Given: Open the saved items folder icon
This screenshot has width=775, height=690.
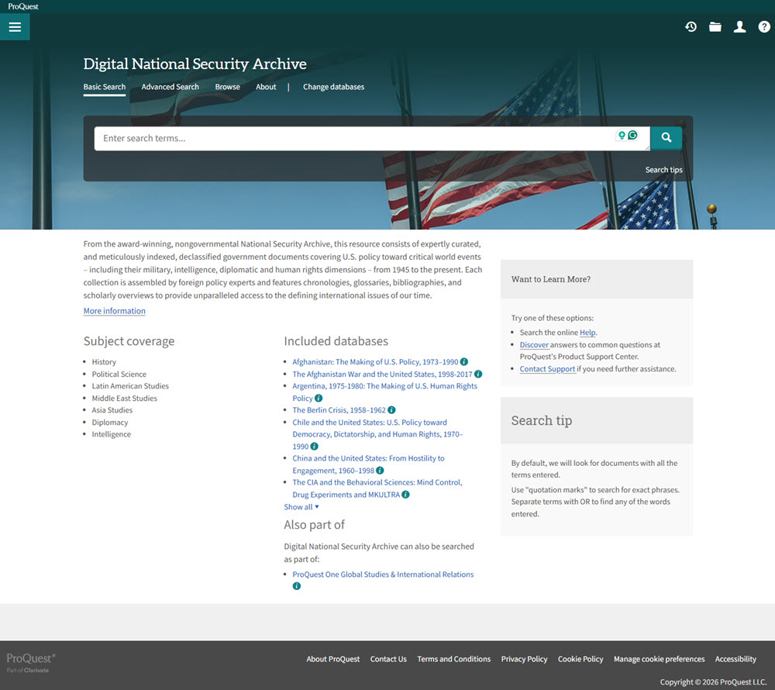Looking at the screenshot, I should [x=715, y=26].
